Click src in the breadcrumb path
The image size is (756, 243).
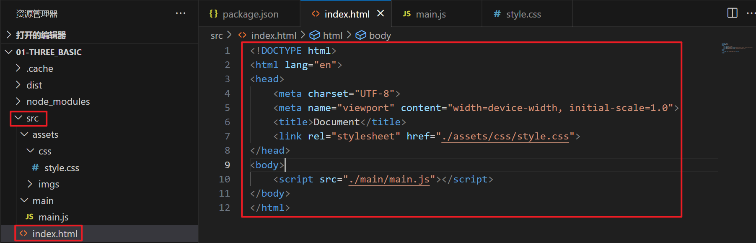pos(217,35)
